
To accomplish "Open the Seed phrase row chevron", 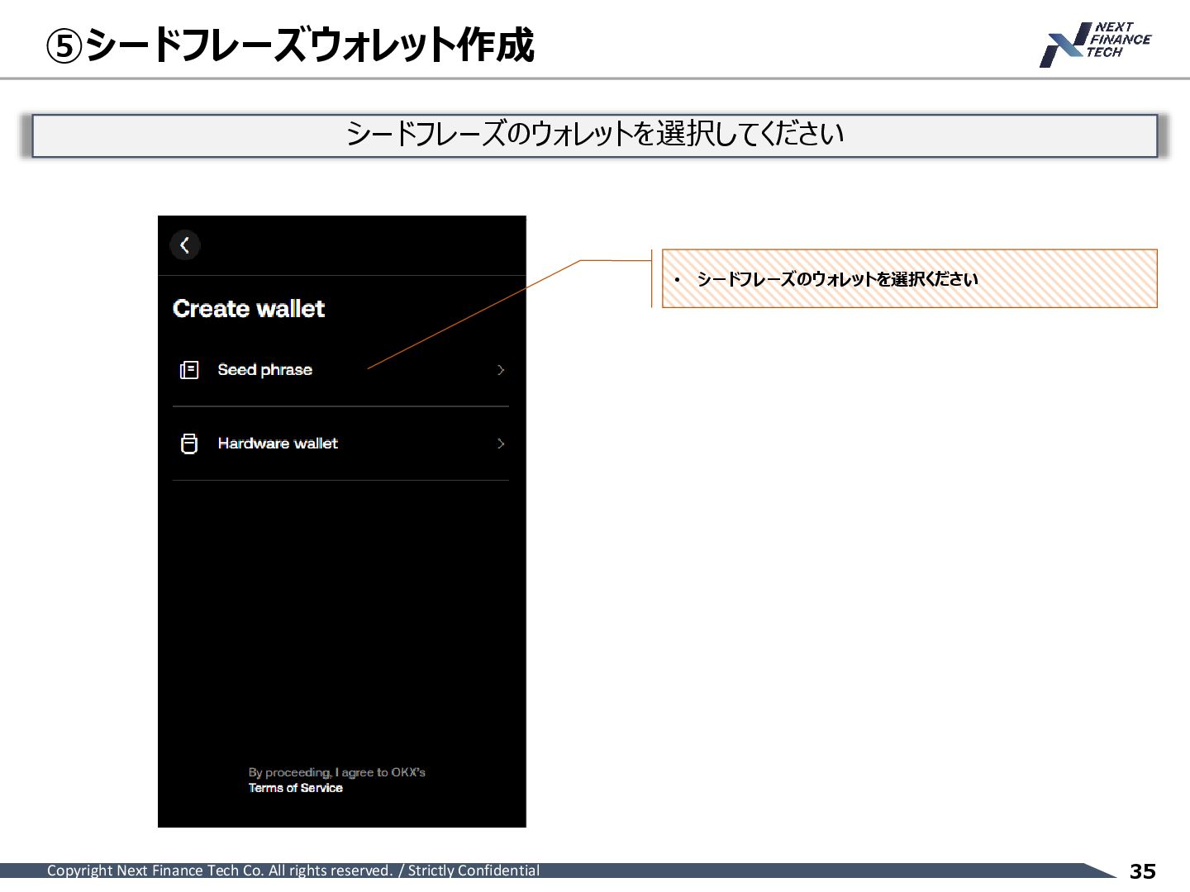I will pyautogui.click(x=501, y=370).
